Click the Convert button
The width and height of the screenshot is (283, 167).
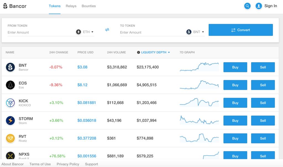[x=241, y=30]
